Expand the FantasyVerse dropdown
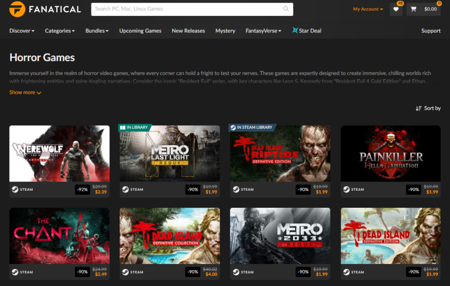Viewport: 450px width, 286px height. [x=264, y=31]
